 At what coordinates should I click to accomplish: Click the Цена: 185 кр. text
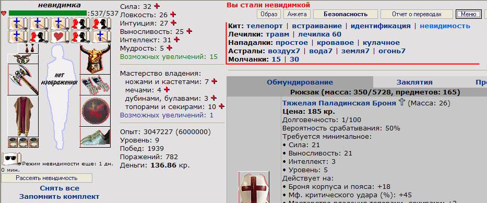(308, 112)
